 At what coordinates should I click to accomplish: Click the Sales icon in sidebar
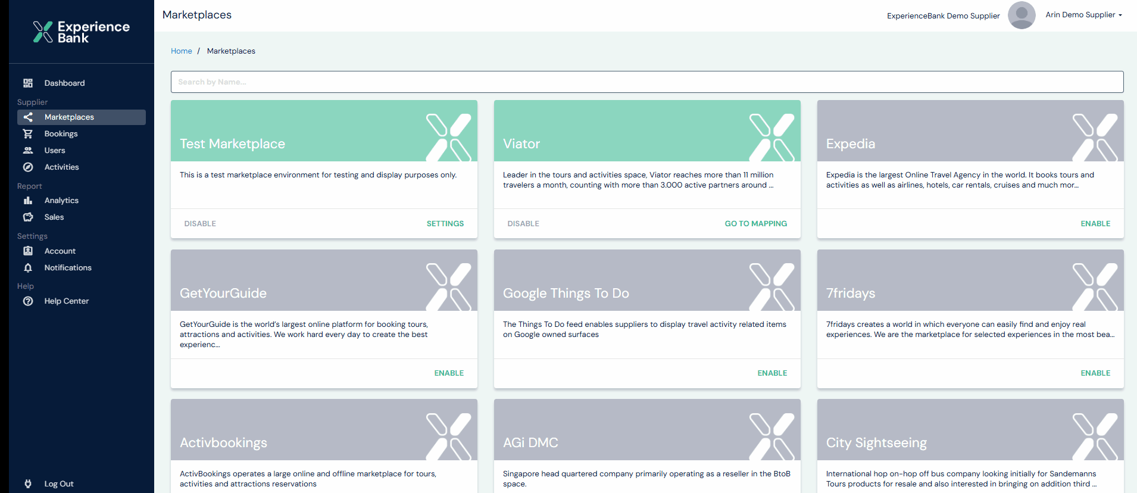(x=28, y=217)
